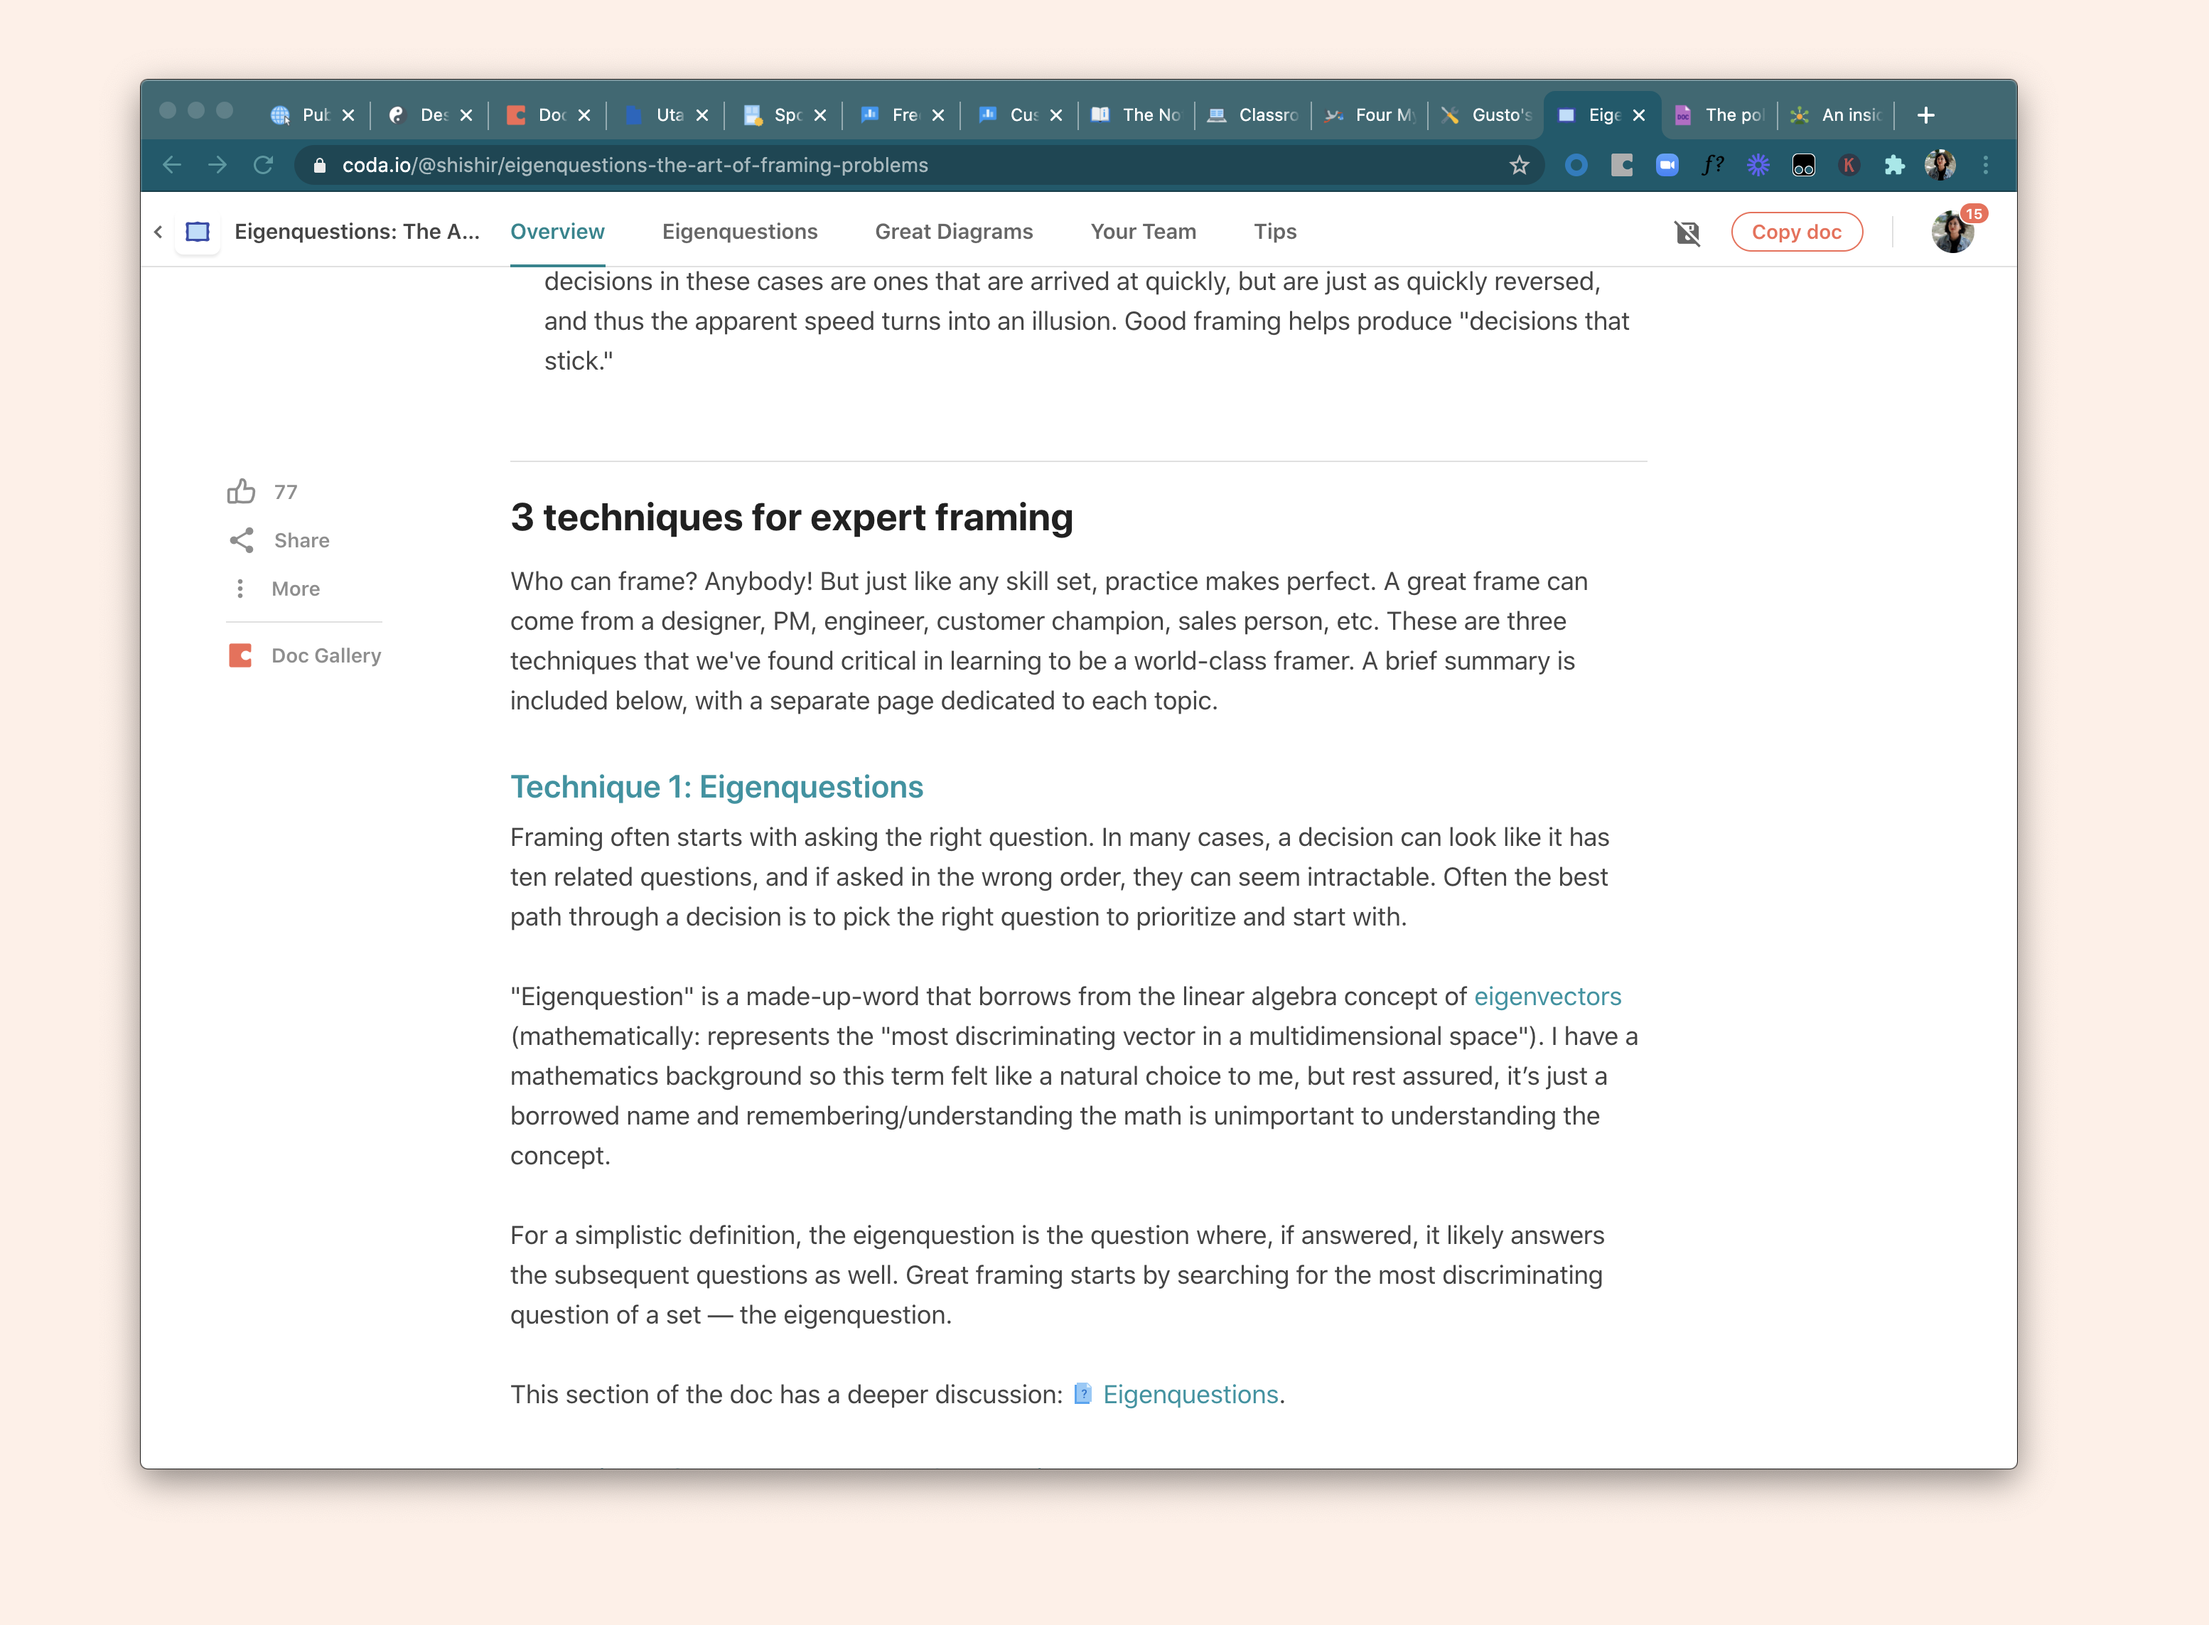The height and width of the screenshot is (1625, 2209).
Task: Close the Eigenquestions browser tab
Action: (1638, 115)
